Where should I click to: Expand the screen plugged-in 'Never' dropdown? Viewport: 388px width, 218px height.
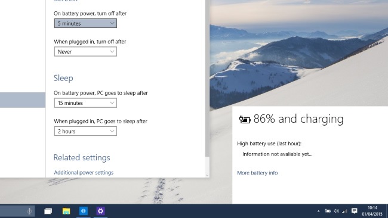[85, 52]
